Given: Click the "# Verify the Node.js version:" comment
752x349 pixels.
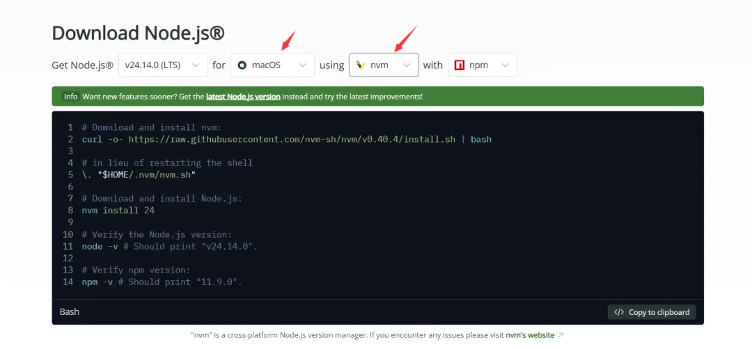Looking at the screenshot, I should pyautogui.click(x=157, y=234).
